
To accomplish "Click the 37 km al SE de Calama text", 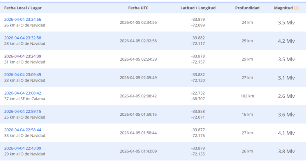I will coord(24,99).
